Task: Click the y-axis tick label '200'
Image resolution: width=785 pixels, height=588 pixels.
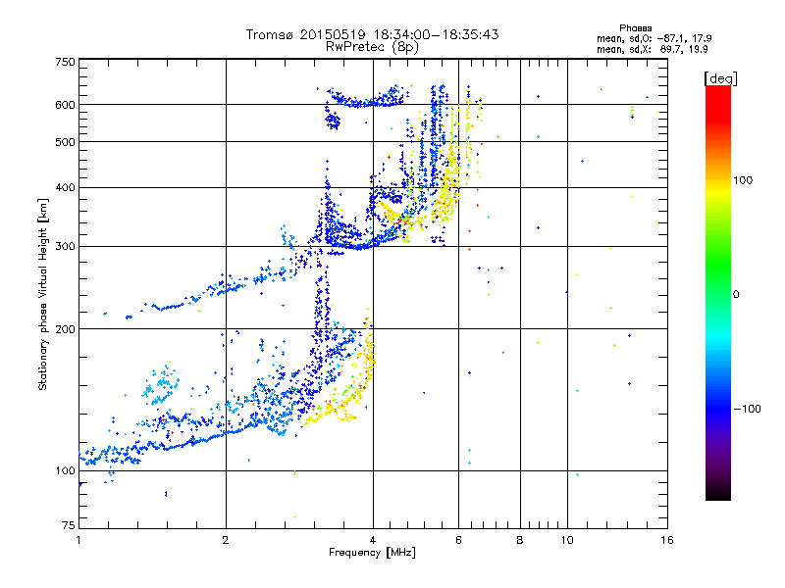Action: coord(65,329)
